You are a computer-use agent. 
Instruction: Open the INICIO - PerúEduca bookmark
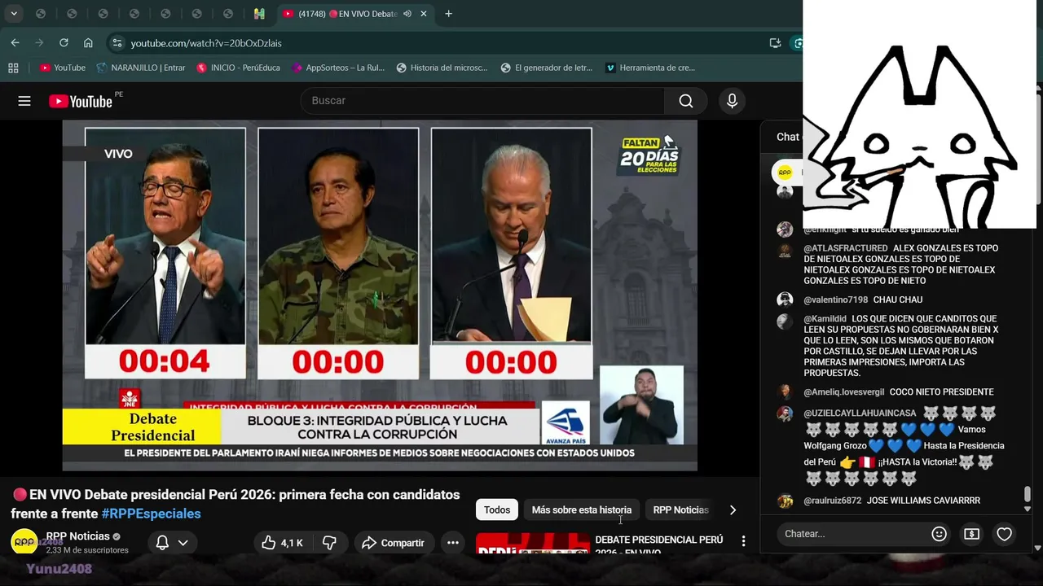point(239,68)
